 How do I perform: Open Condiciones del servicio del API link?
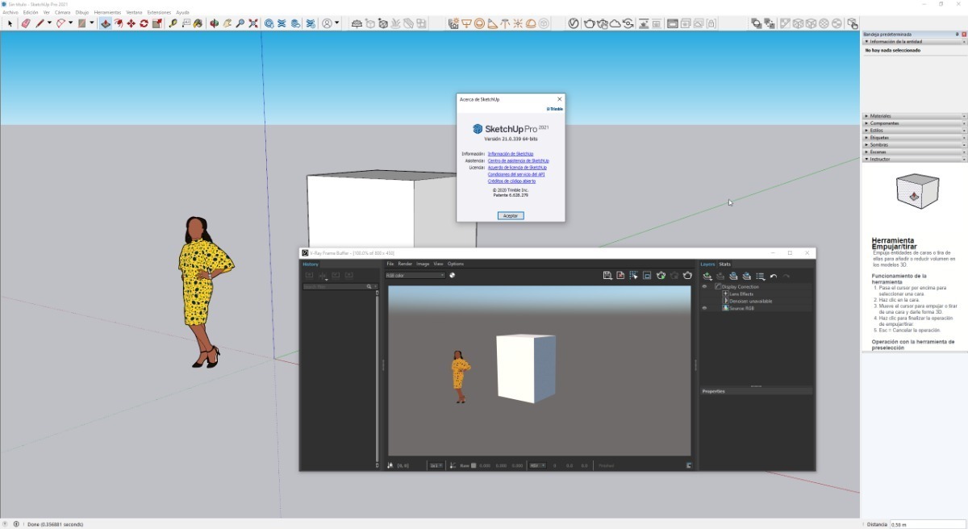tap(516, 174)
